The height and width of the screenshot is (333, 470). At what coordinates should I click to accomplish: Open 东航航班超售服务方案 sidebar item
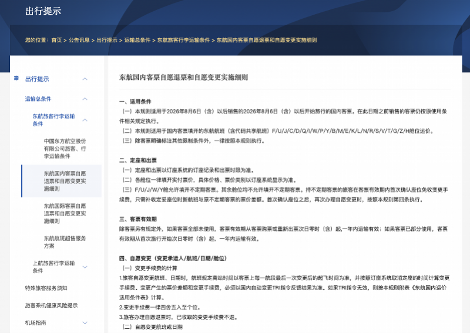click(x=65, y=242)
